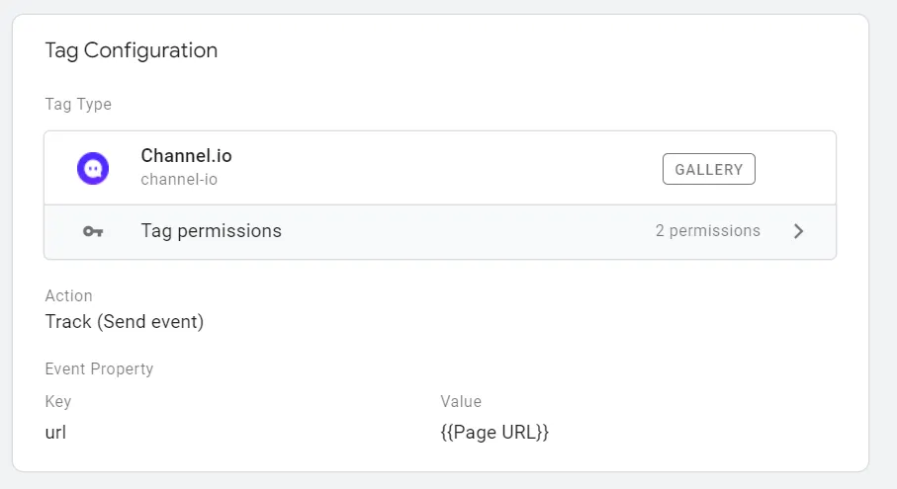The height and width of the screenshot is (489, 897).
Task: Click the Track (Send event) action value
Action: click(125, 322)
